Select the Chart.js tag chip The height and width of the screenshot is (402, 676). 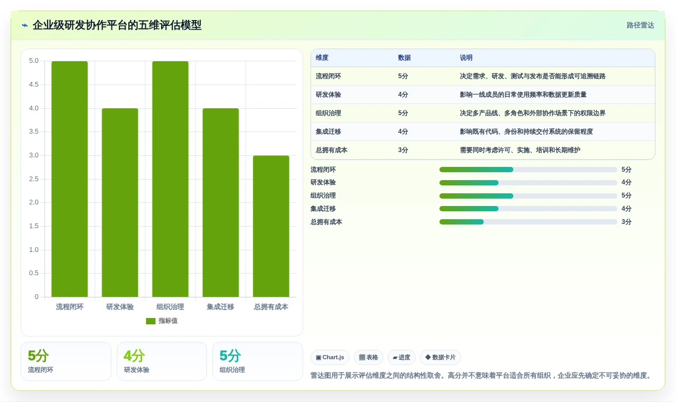click(330, 358)
